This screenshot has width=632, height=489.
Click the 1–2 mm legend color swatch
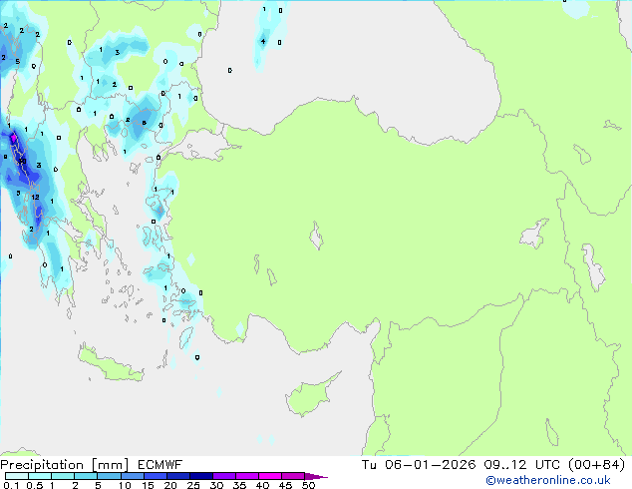pyautogui.click(x=63, y=476)
